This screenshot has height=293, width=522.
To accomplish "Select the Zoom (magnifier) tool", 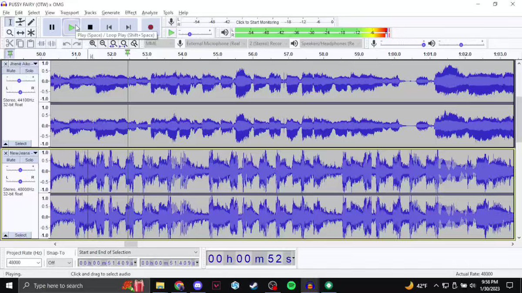I will (x=10, y=33).
